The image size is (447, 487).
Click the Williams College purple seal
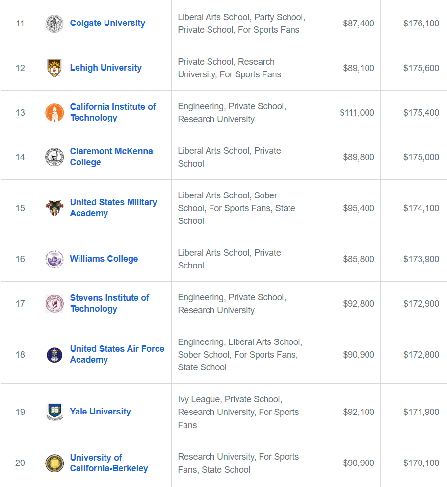click(54, 259)
